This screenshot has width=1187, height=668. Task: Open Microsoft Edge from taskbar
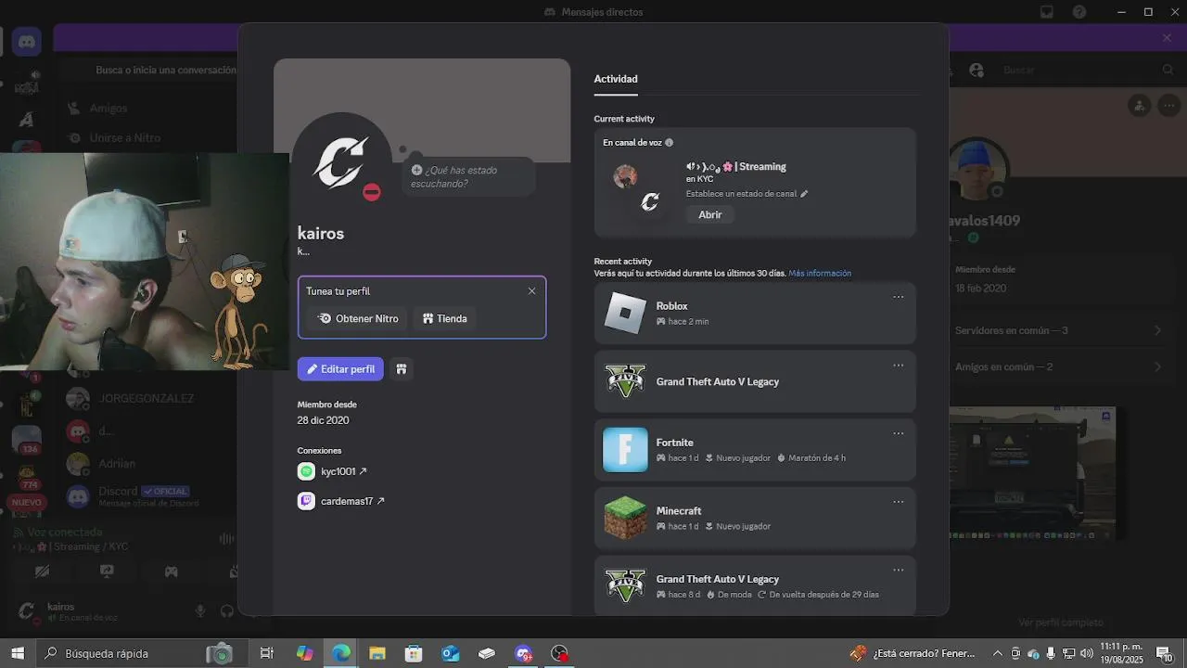pyautogui.click(x=341, y=653)
